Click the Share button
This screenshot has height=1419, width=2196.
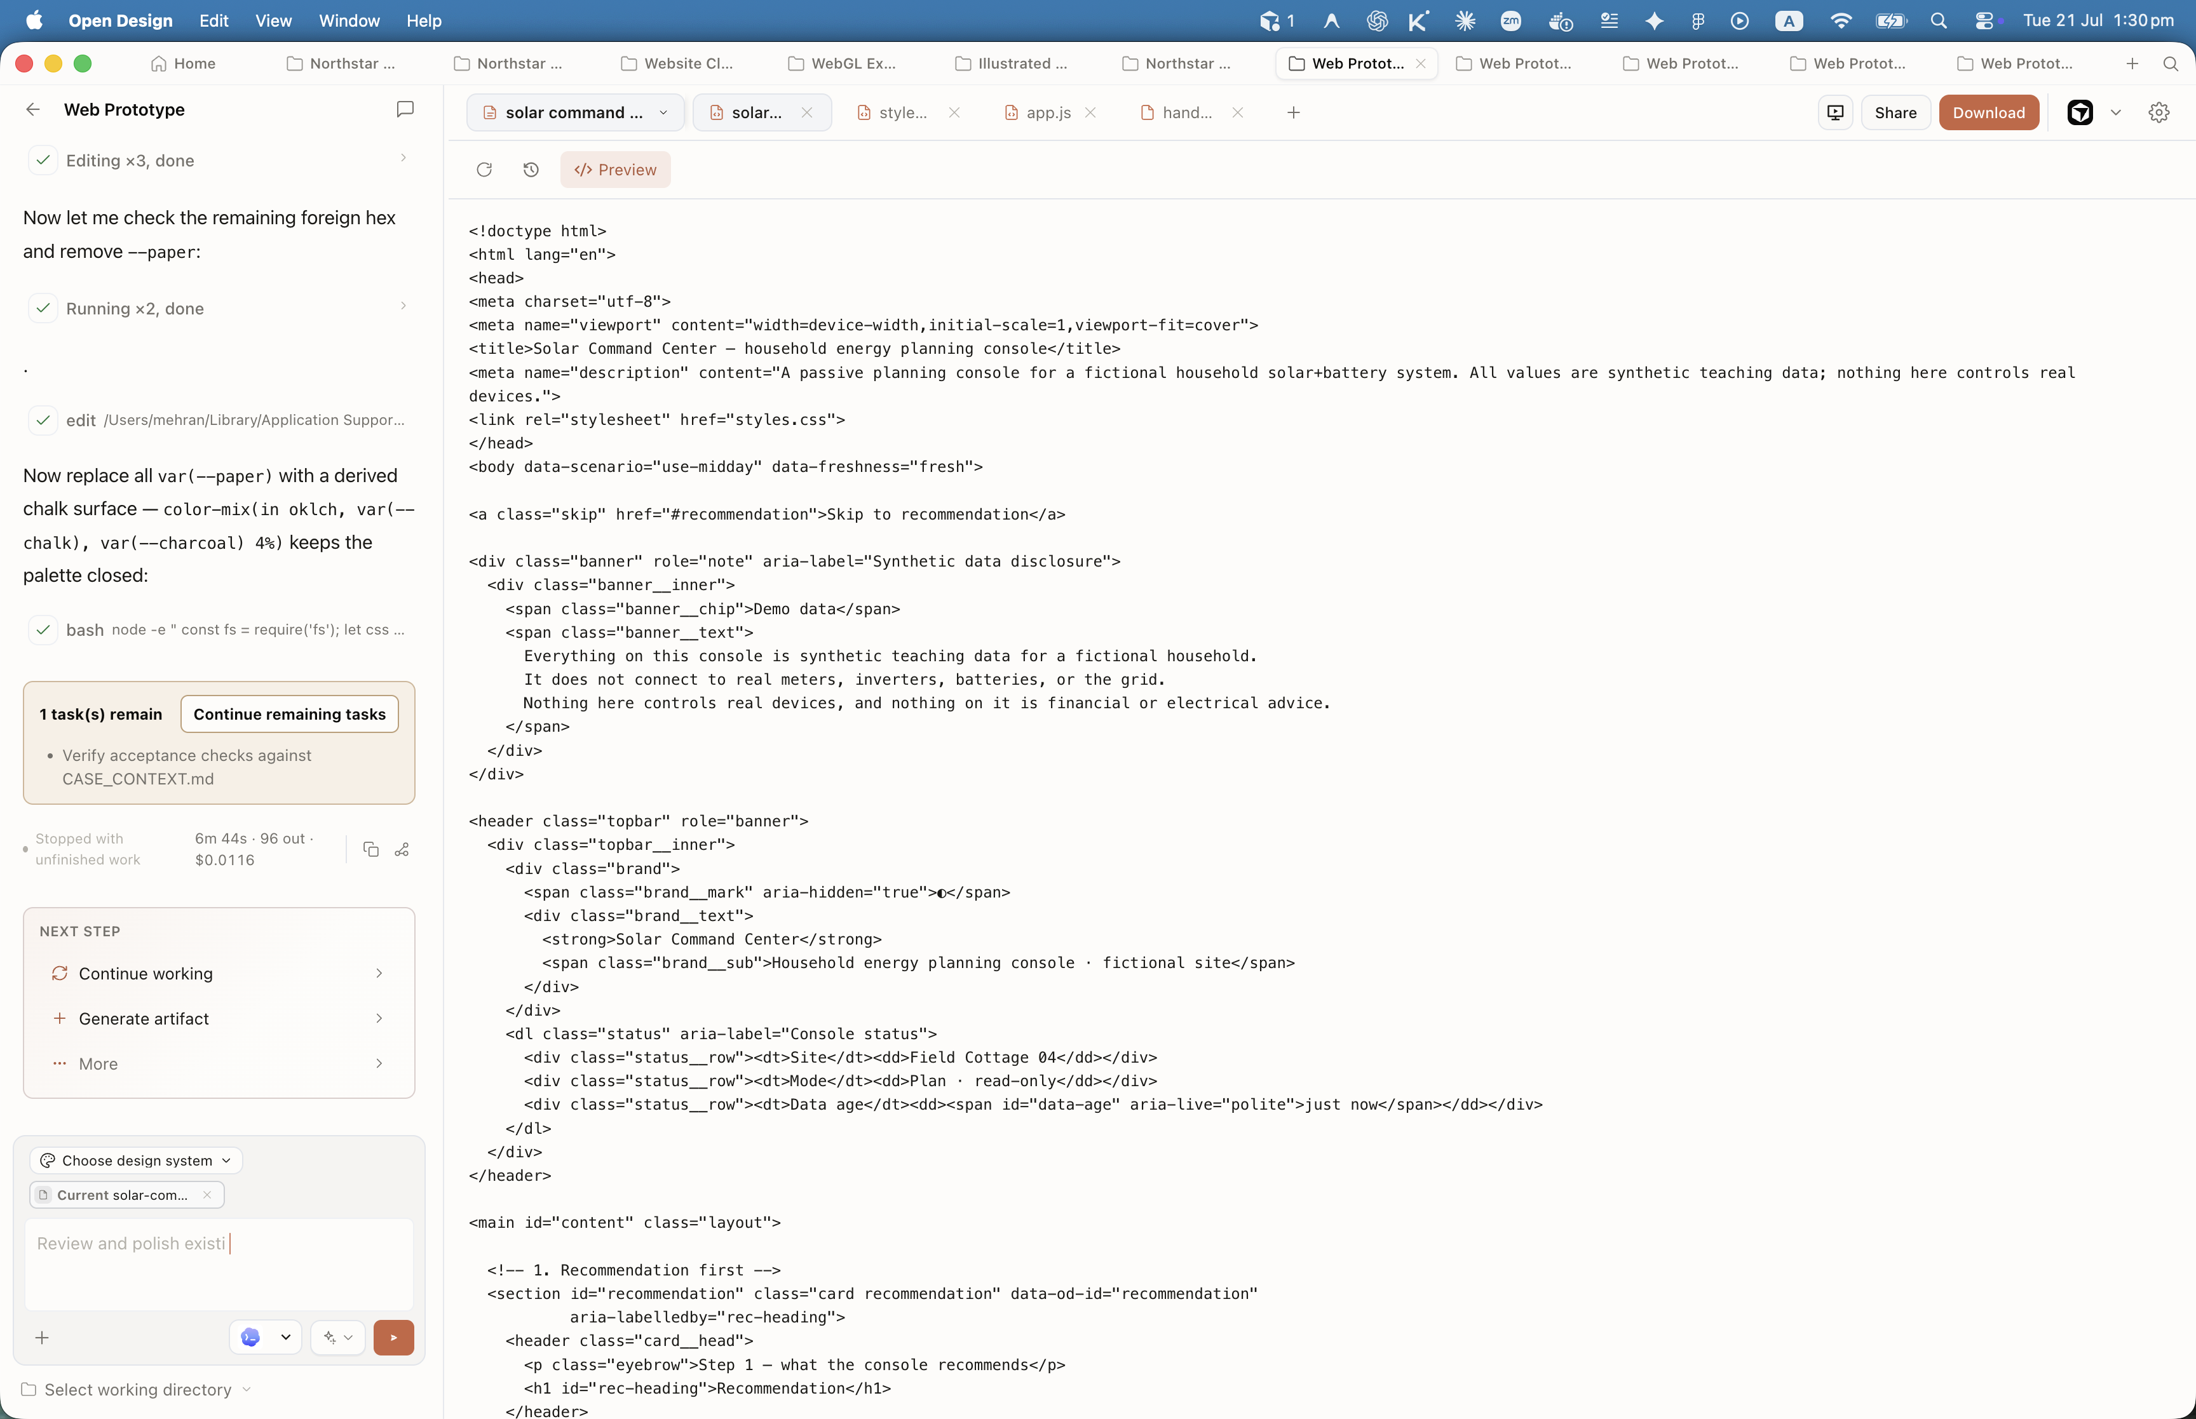[x=1895, y=112]
